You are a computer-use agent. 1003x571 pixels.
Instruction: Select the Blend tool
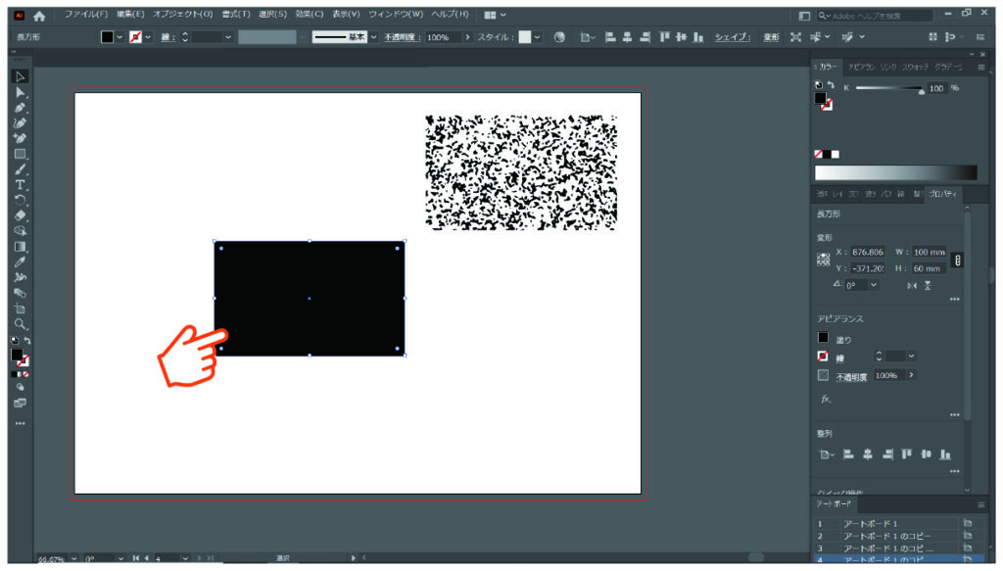coord(20,293)
